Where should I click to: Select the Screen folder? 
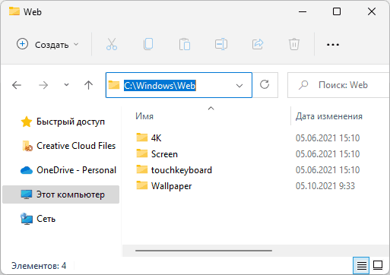click(x=157, y=154)
